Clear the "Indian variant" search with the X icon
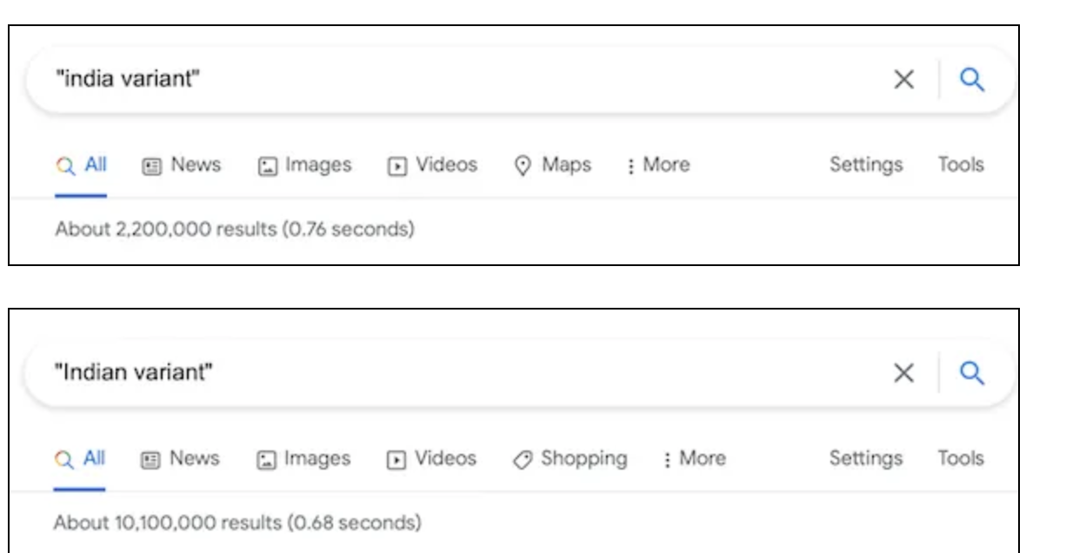1066x553 pixels. pos(904,373)
